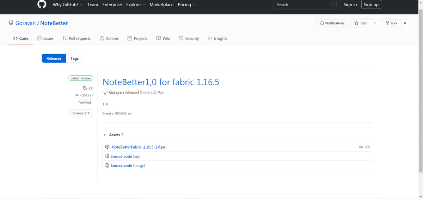
Task: Click the package icon beside NoteBetterFabric jar
Action: 108,147
